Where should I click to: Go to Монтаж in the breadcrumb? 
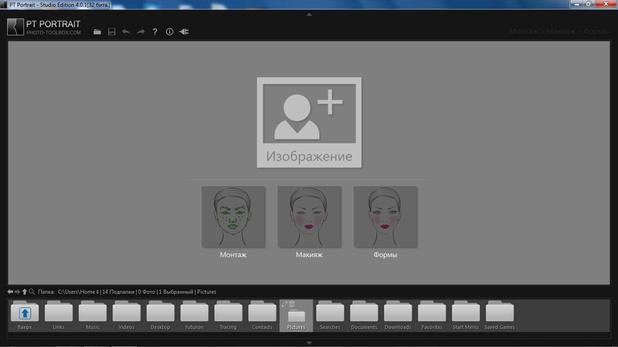point(523,31)
